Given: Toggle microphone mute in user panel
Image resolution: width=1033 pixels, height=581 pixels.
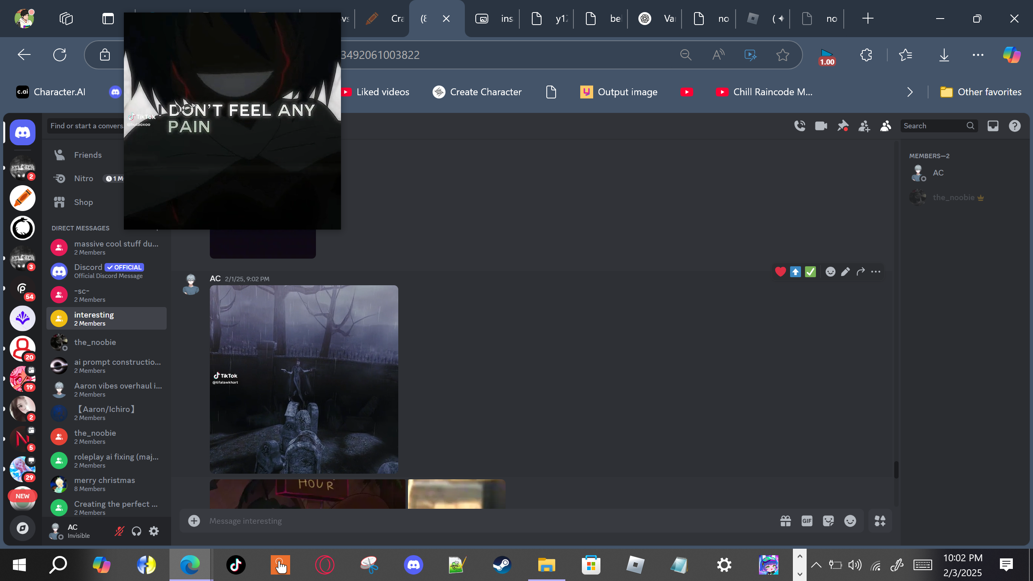Looking at the screenshot, I should point(119,531).
